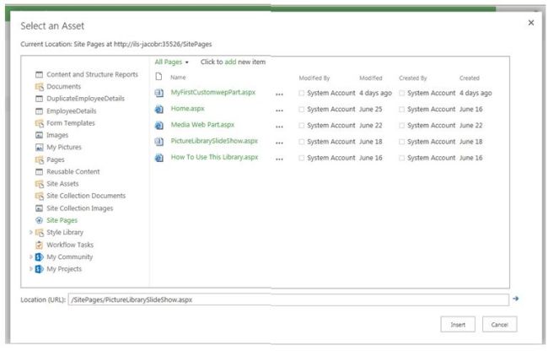Image resolution: width=548 pixels, height=351 pixels.
Task: Toggle Modified By checkbox in How To Use row
Action: click(301, 158)
